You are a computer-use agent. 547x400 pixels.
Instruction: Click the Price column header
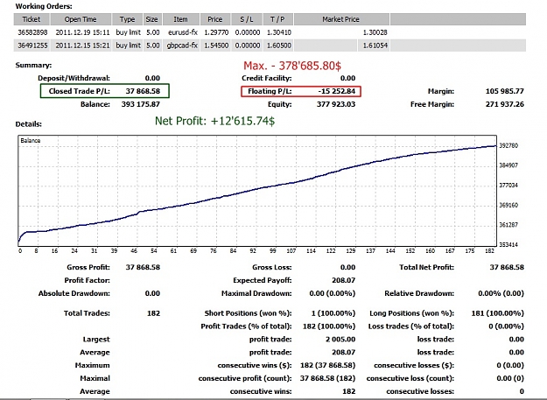tap(215, 19)
